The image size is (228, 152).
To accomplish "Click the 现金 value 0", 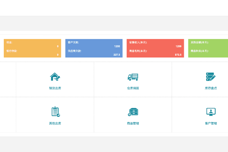I will tap(58, 46).
